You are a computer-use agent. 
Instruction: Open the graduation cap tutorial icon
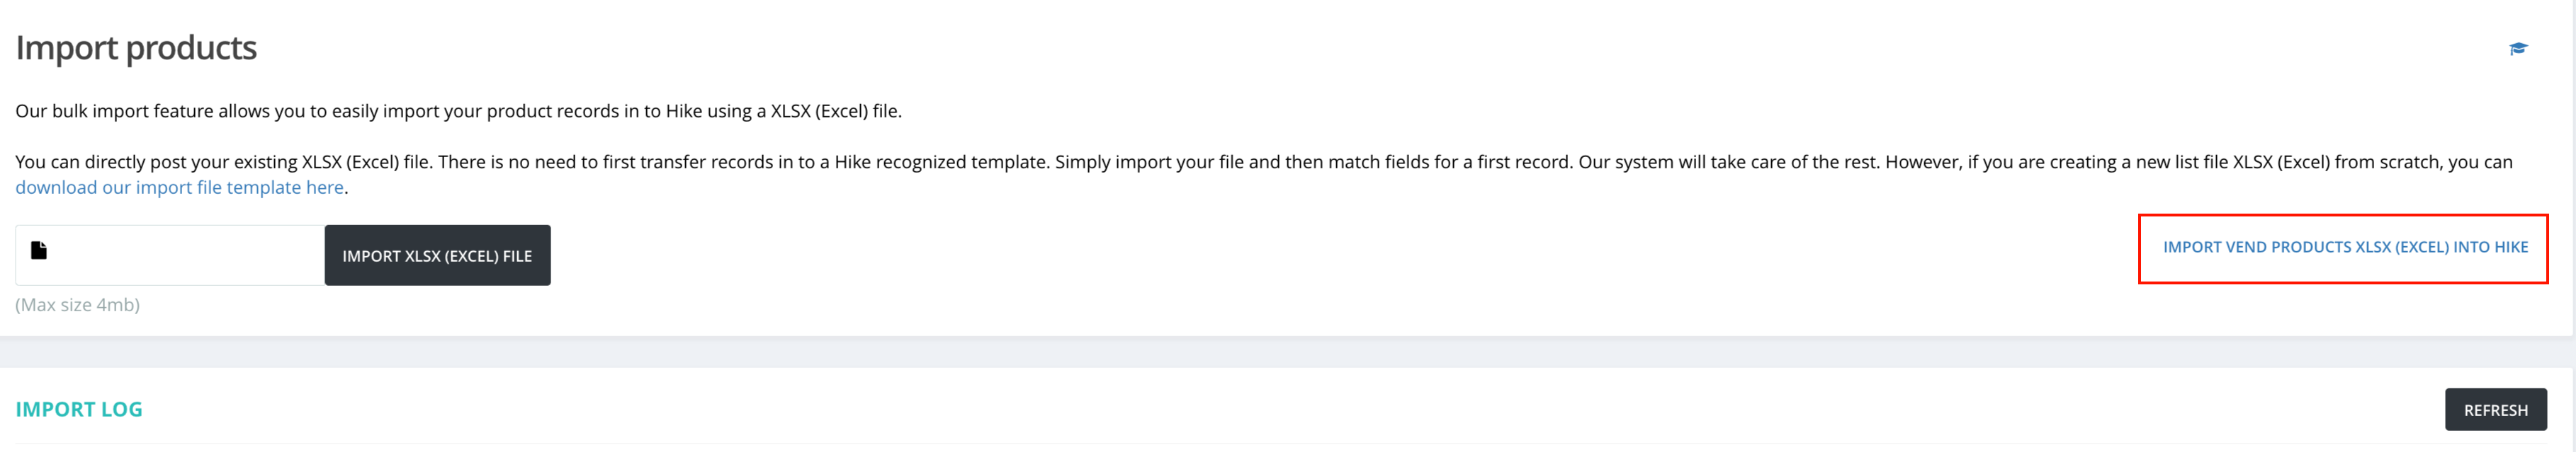pyautogui.click(x=2517, y=49)
